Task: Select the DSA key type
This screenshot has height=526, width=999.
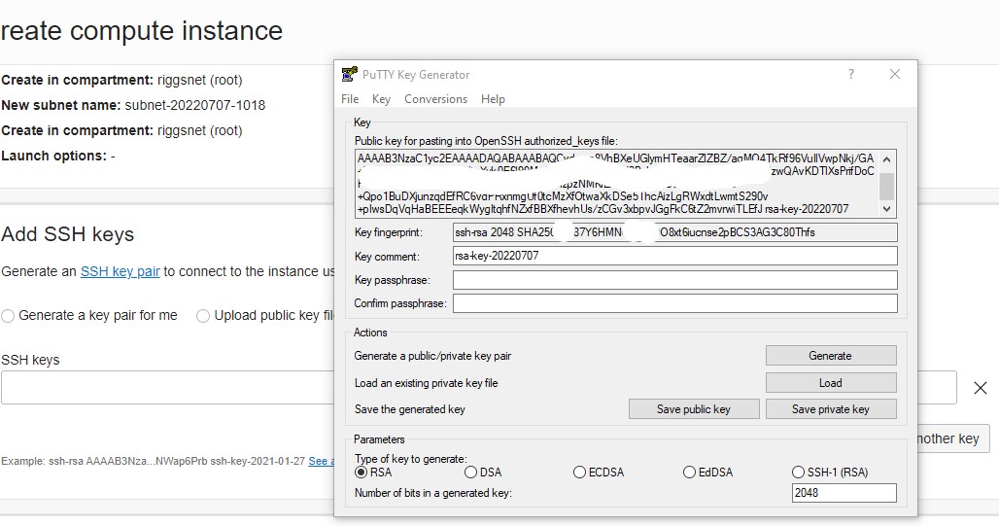Action: click(x=483, y=473)
